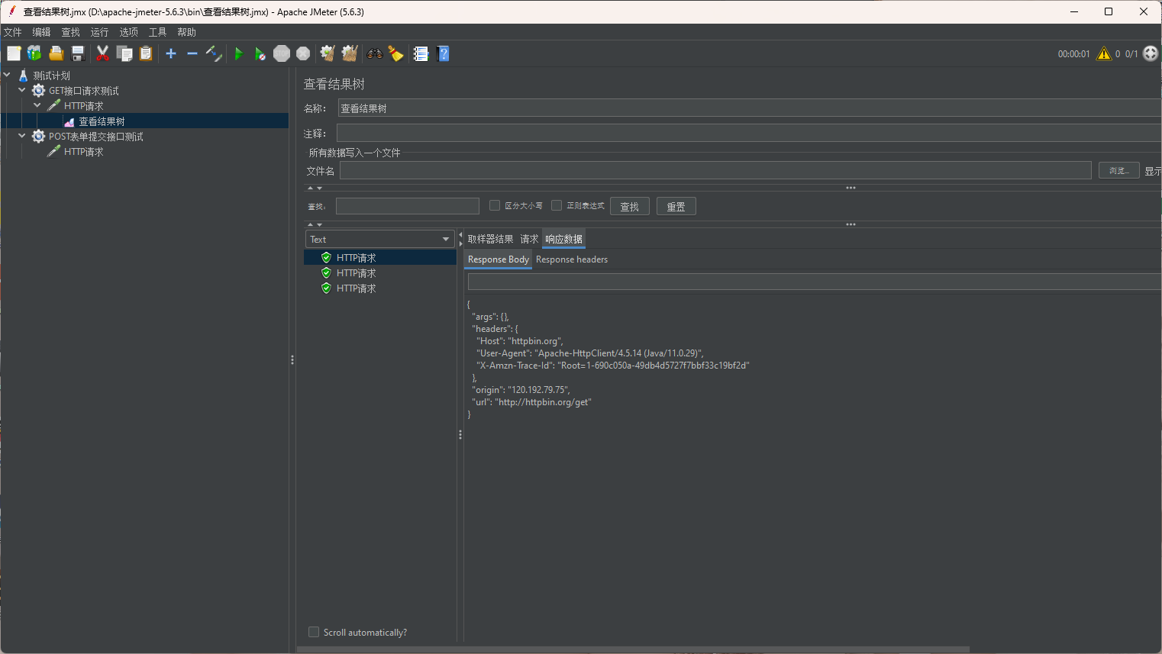Clear current results with single broom
Image resolution: width=1162 pixels, height=654 pixels.
point(328,53)
